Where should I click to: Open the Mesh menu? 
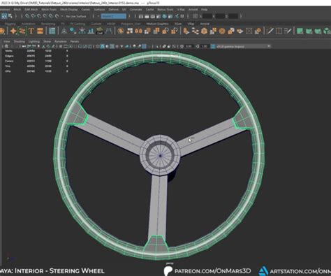(17, 10)
